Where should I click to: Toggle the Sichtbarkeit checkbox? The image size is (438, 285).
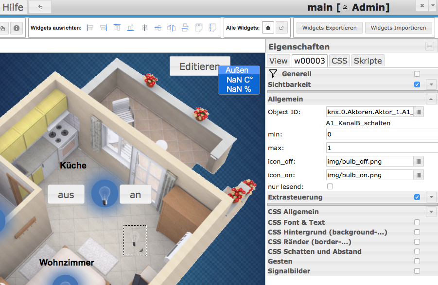(417, 84)
